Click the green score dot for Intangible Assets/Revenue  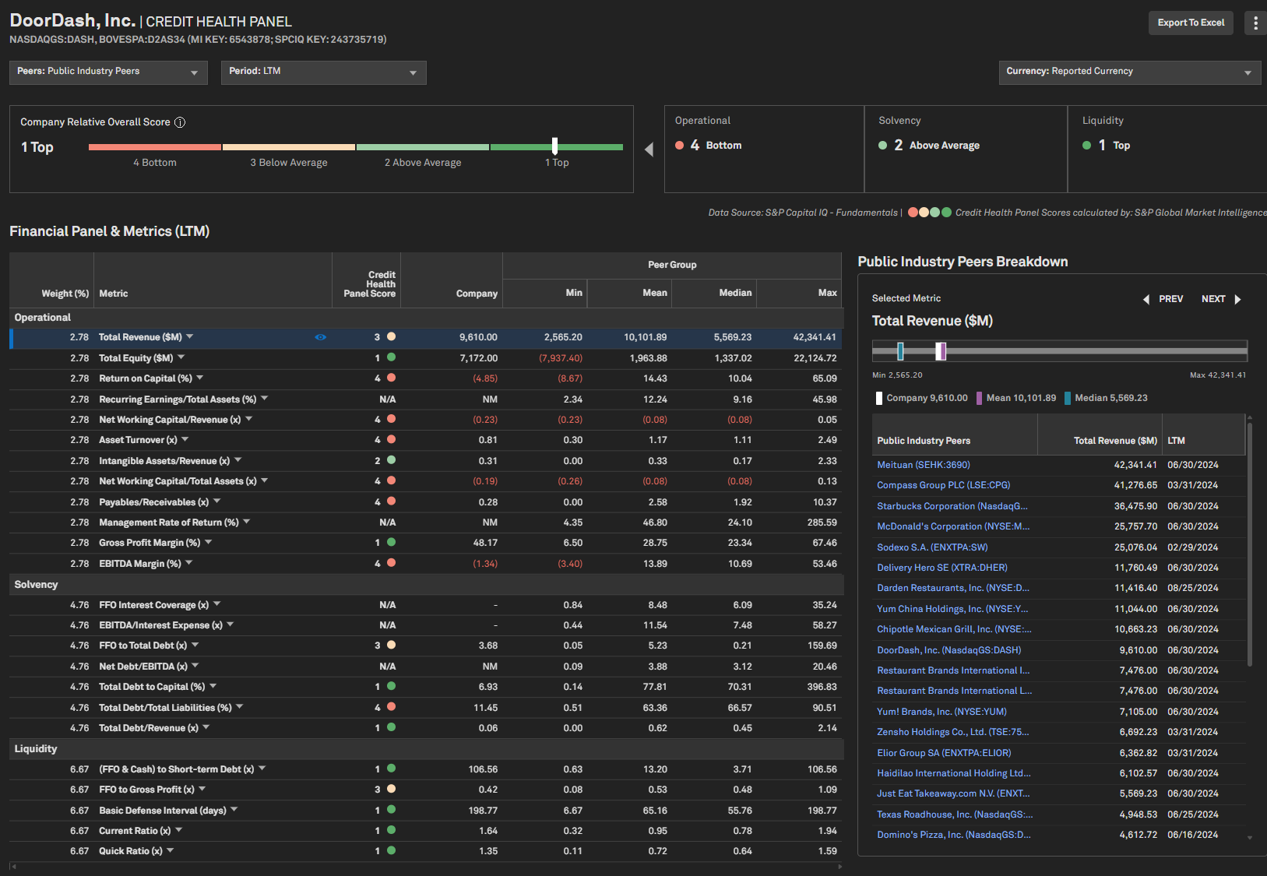coord(392,459)
